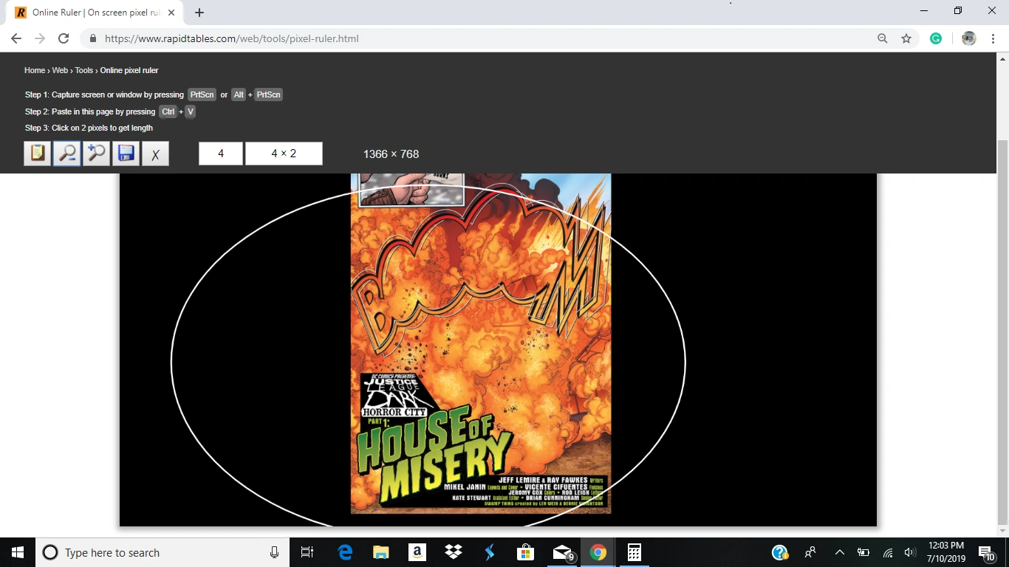Viewport: 1009px width, 567px height.
Task: Launch Microsoft Edge from the taskbar
Action: click(x=345, y=552)
